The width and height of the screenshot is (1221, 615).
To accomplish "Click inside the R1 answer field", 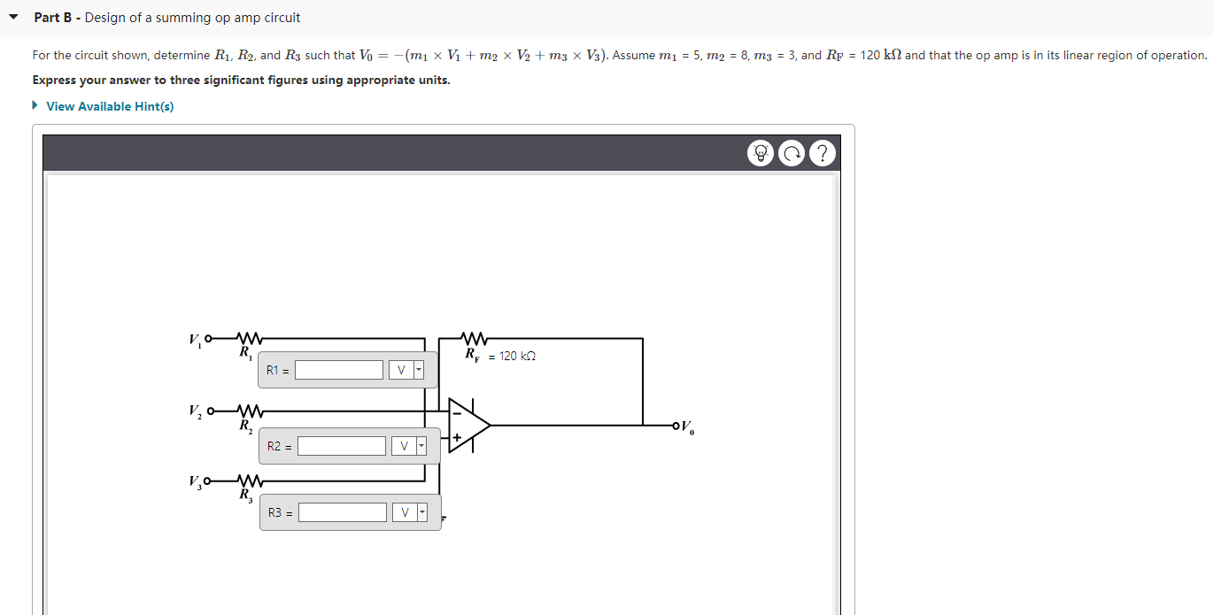I will coord(338,370).
